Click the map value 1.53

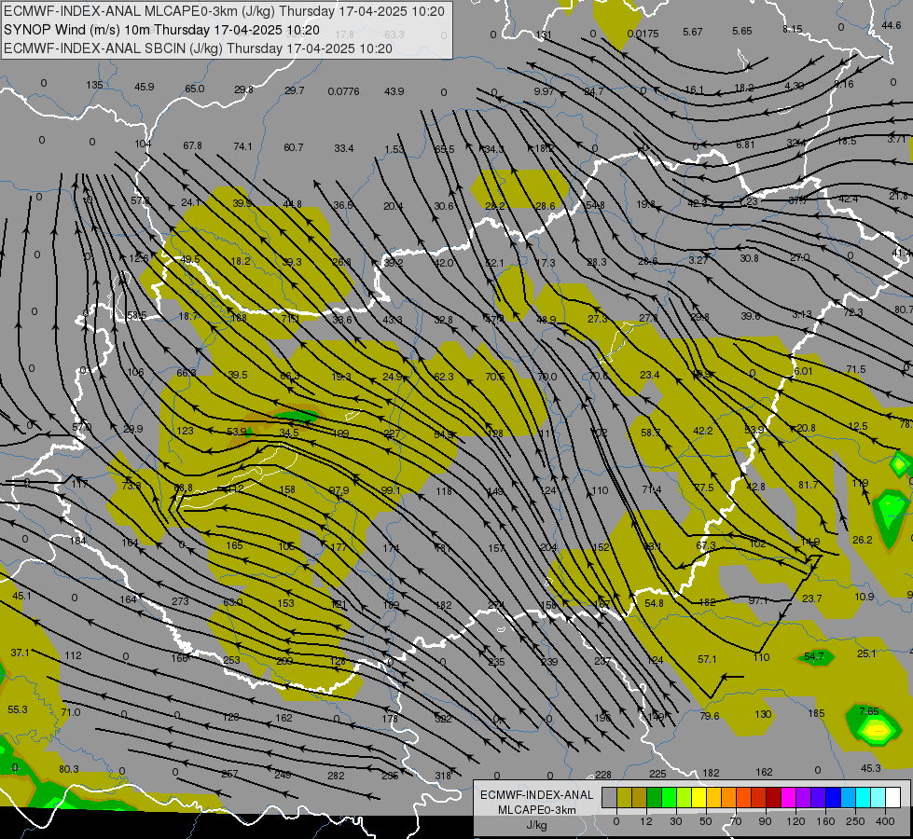point(394,150)
